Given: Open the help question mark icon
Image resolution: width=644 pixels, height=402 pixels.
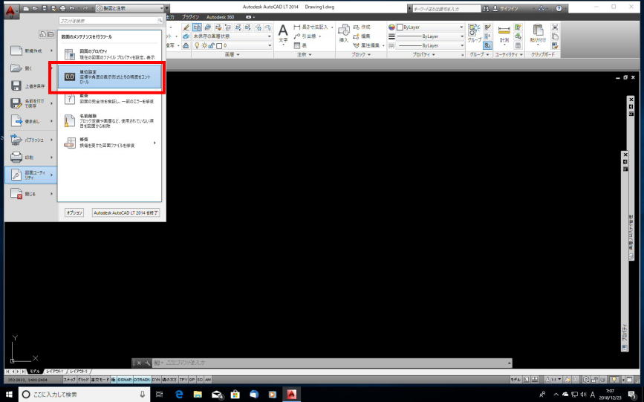Looking at the screenshot, I should (559, 8).
